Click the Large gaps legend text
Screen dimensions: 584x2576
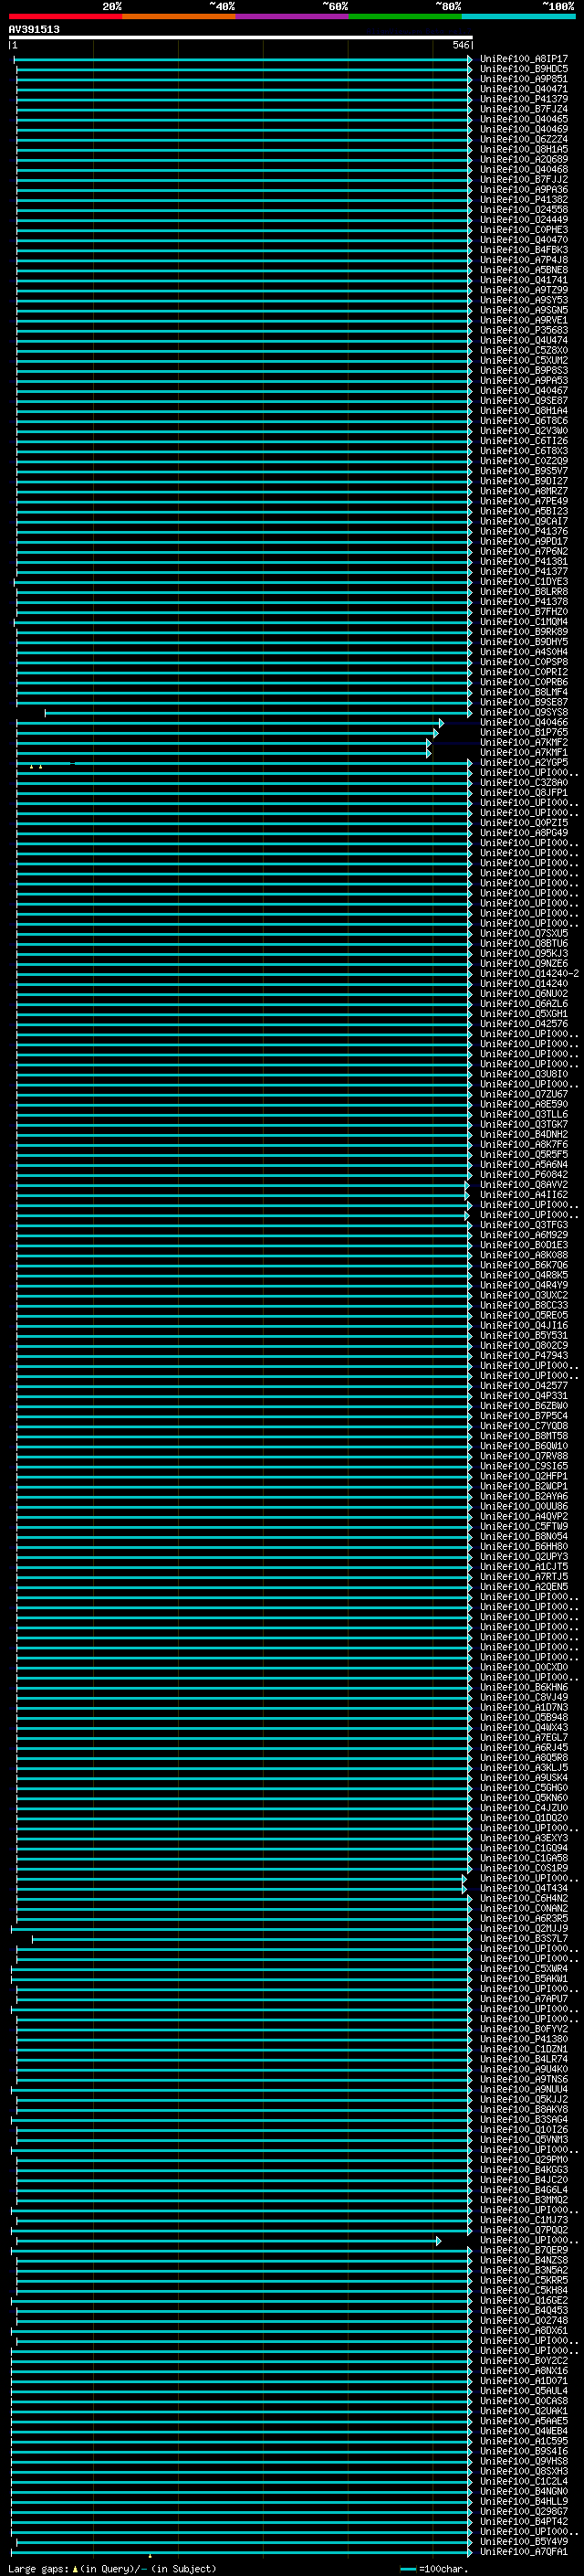point(112,2568)
